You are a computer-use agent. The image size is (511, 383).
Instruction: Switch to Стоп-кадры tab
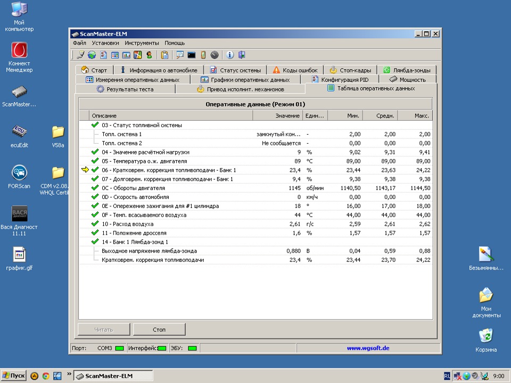pyautogui.click(x=351, y=70)
